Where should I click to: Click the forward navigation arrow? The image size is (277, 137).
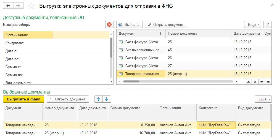[x=18, y=6]
